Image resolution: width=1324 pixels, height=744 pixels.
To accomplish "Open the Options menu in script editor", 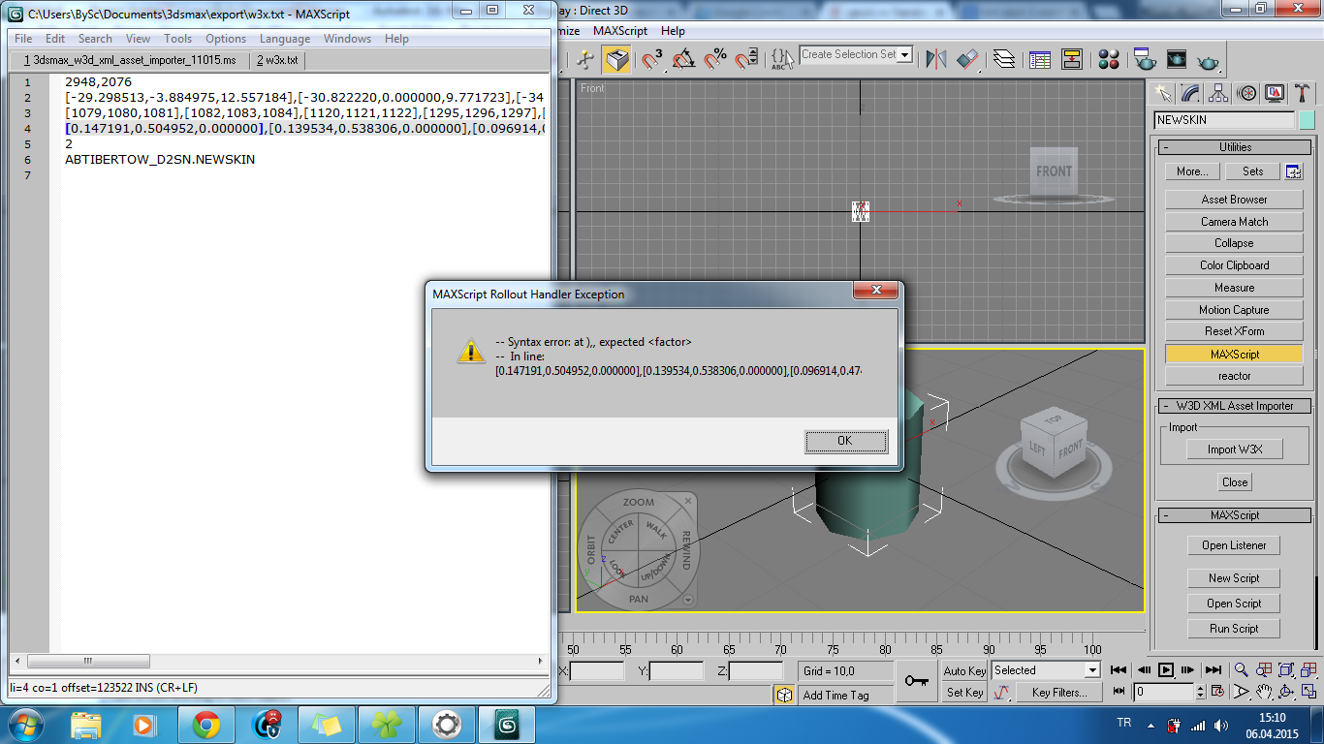I will pyautogui.click(x=226, y=39).
